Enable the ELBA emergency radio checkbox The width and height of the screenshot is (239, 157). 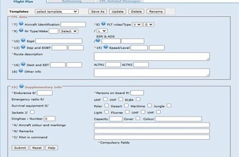coord(138,99)
